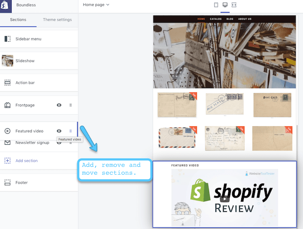Play the Shopify Review video
The height and width of the screenshot is (229, 303).
tap(224, 199)
